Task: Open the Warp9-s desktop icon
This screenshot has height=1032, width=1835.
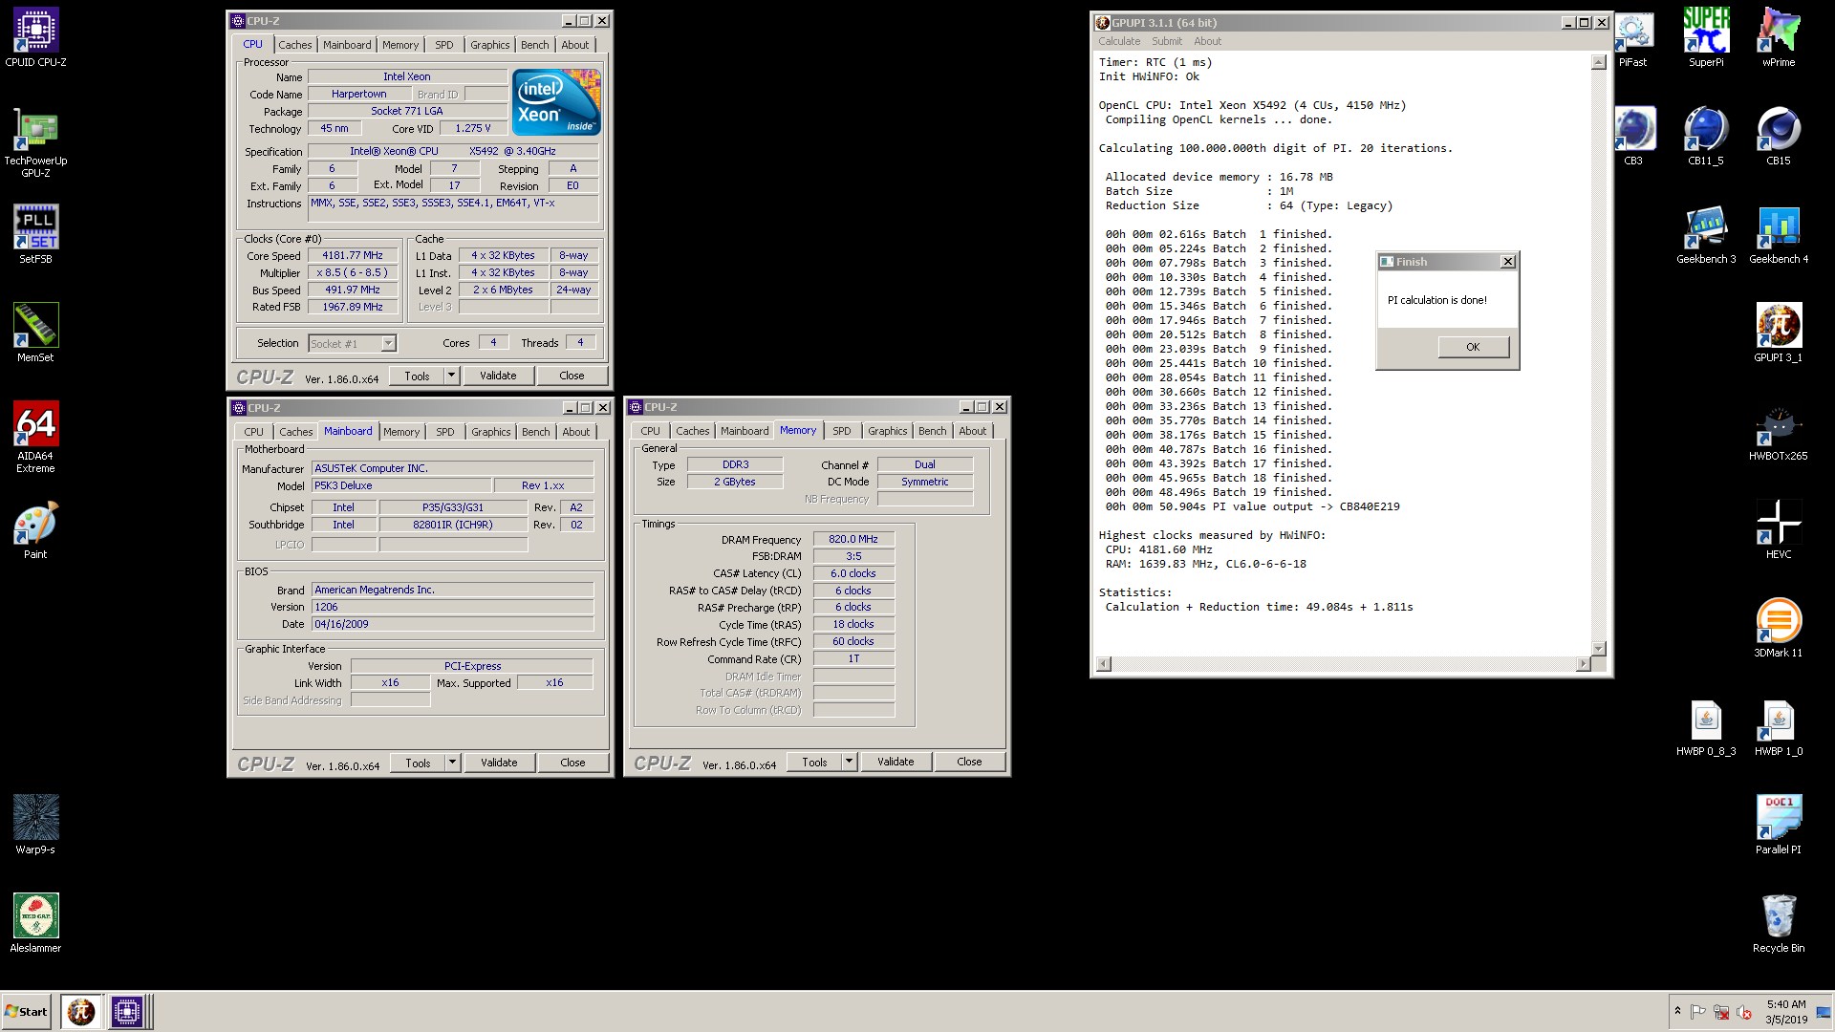Action: (35, 825)
